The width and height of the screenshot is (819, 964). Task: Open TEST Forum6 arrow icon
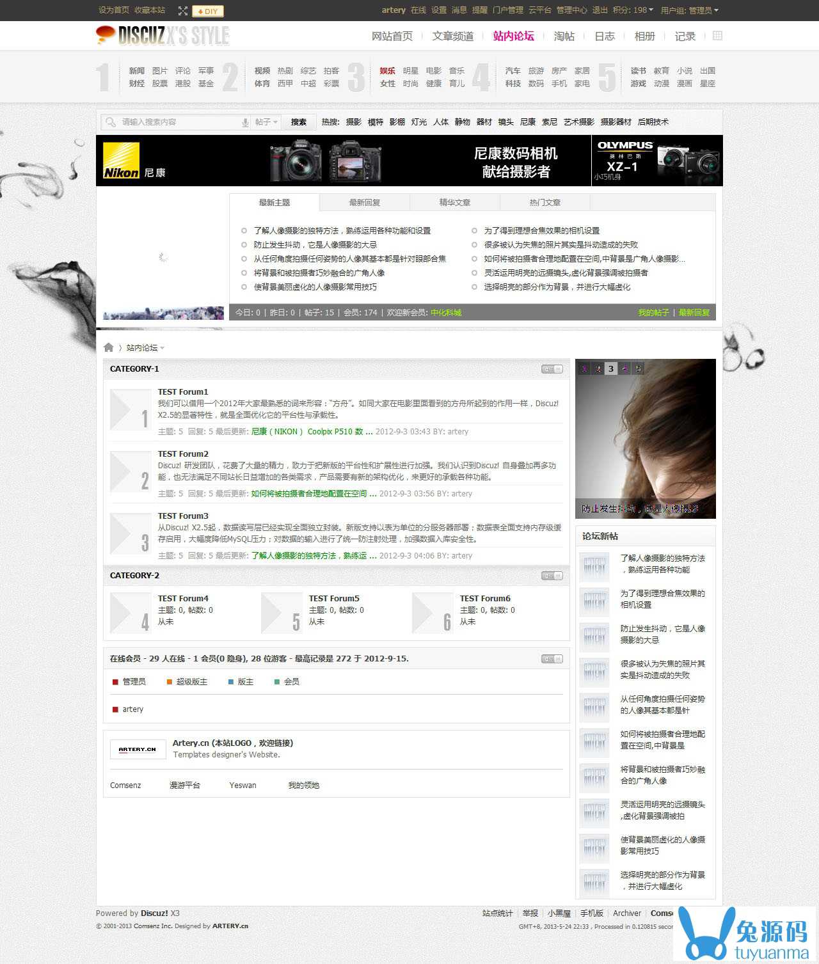pos(432,612)
